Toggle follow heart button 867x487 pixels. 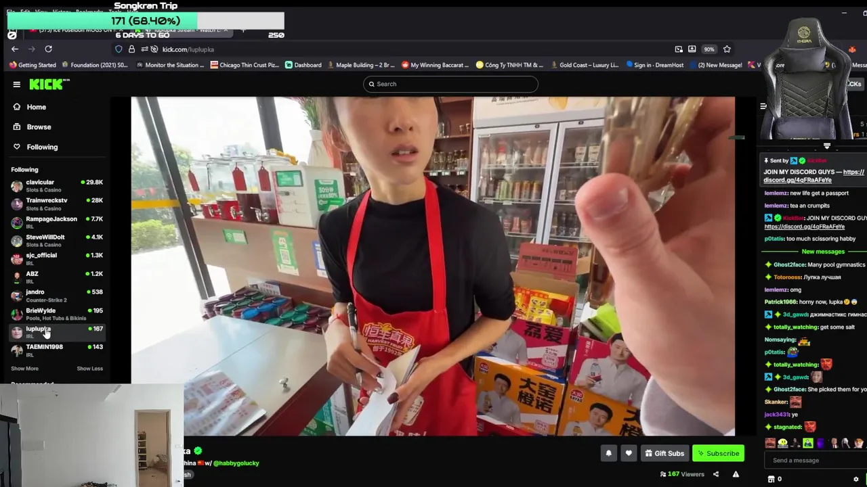click(x=629, y=453)
